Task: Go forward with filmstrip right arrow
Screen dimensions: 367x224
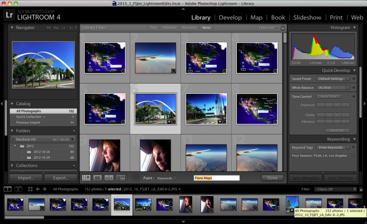Action: 45,189
